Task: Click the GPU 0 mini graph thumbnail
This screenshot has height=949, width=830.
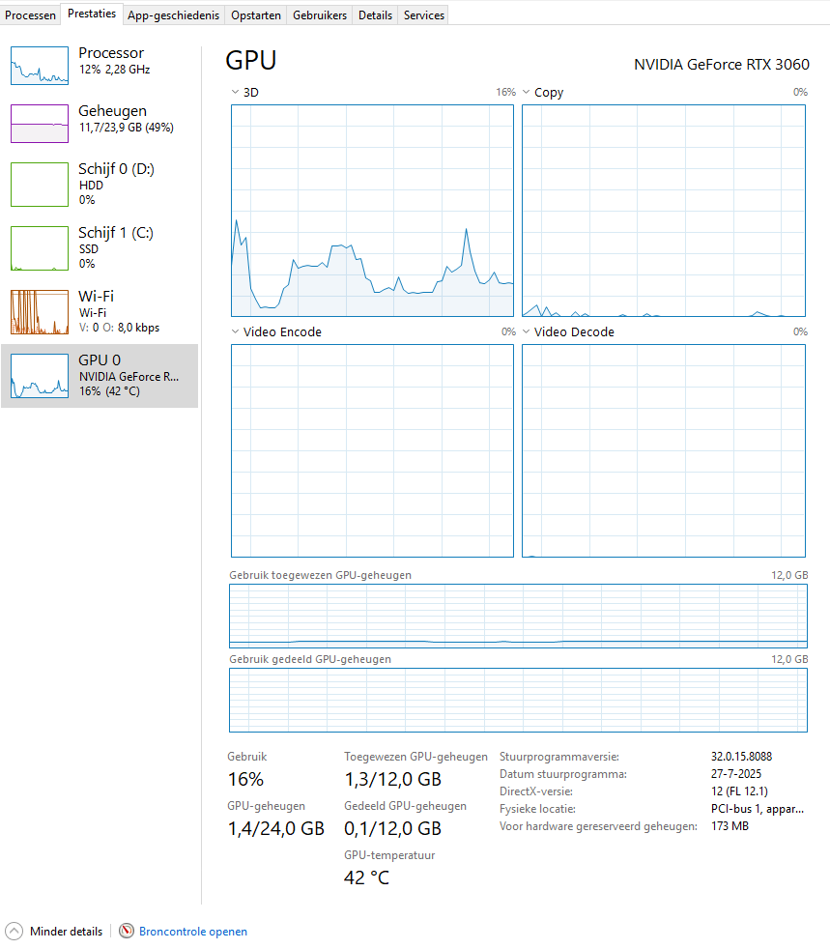Action: click(x=40, y=376)
